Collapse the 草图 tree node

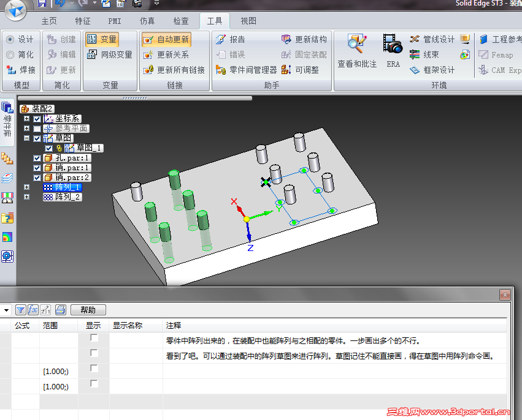(26, 138)
